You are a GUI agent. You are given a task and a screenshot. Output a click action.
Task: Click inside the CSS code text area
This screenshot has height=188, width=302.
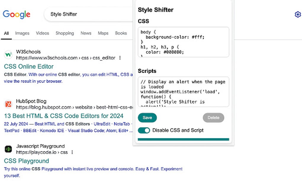pyautogui.click(x=183, y=42)
